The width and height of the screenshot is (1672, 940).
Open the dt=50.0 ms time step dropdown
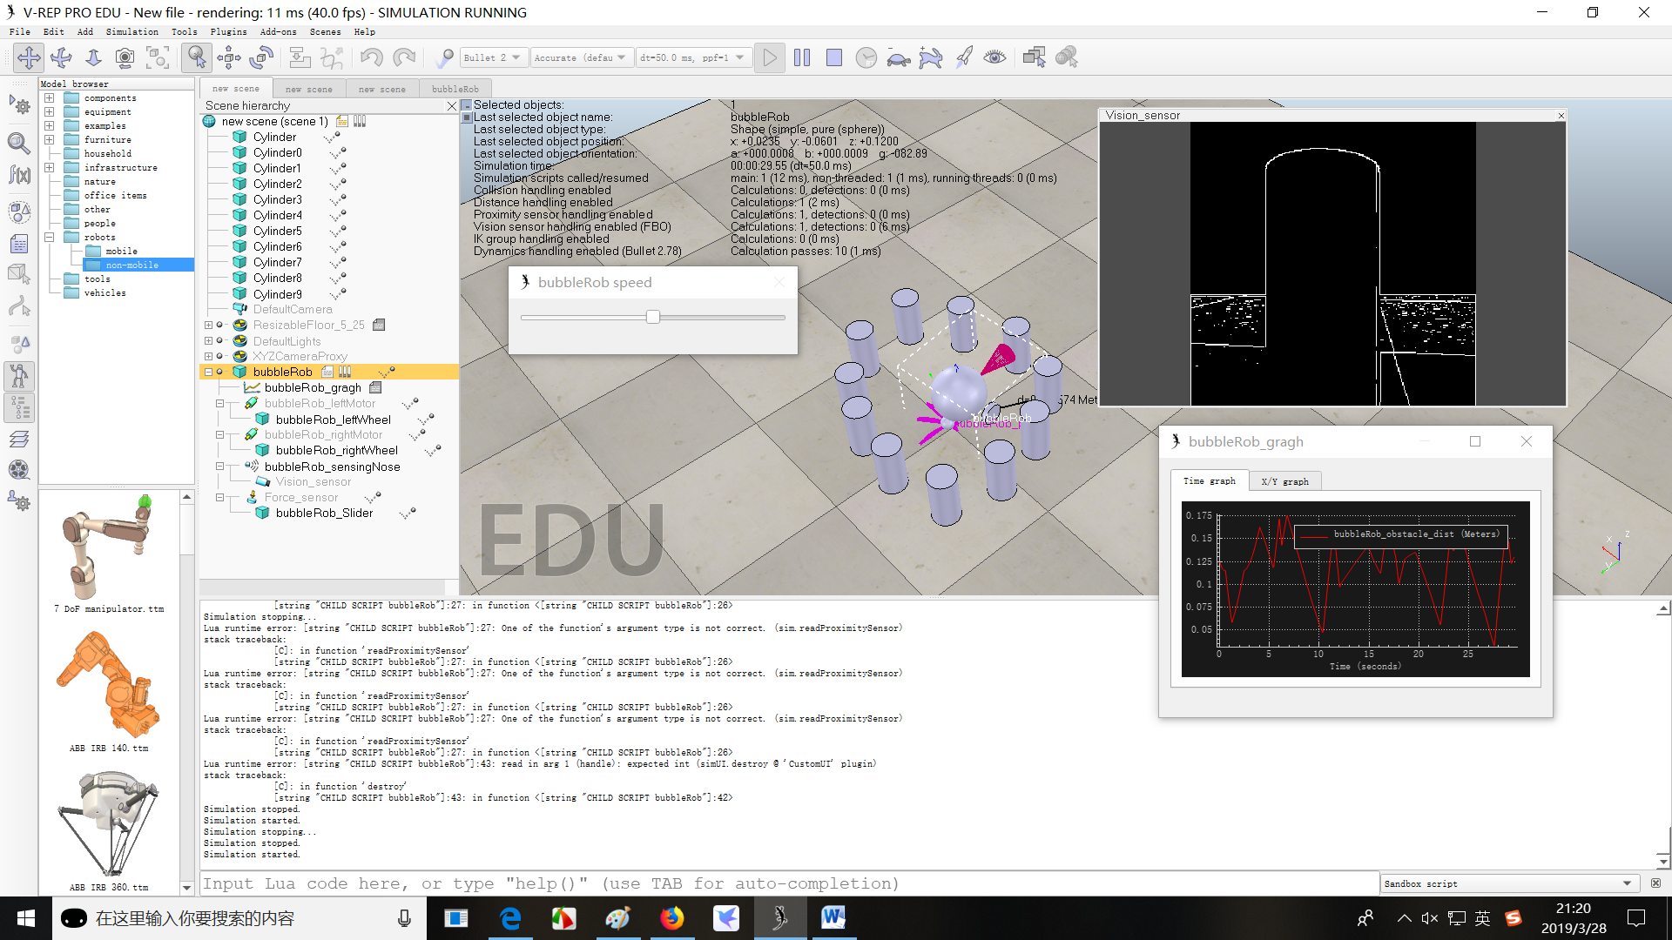tap(692, 57)
